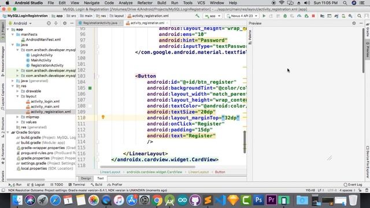Open the VCS menu
Screen dimensions: 370x208
click(201, 3)
